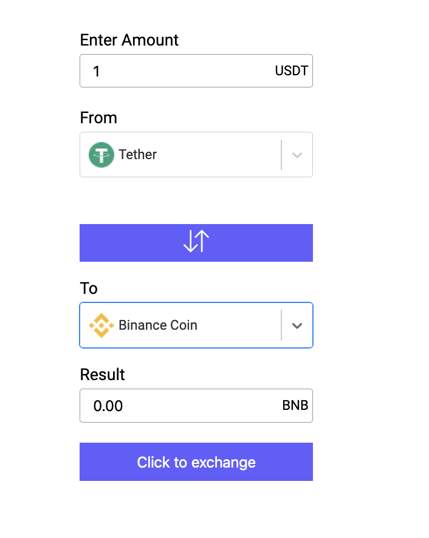The image size is (429, 538).
Task: Click the value 1 in amount box
Action: pos(97,72)
